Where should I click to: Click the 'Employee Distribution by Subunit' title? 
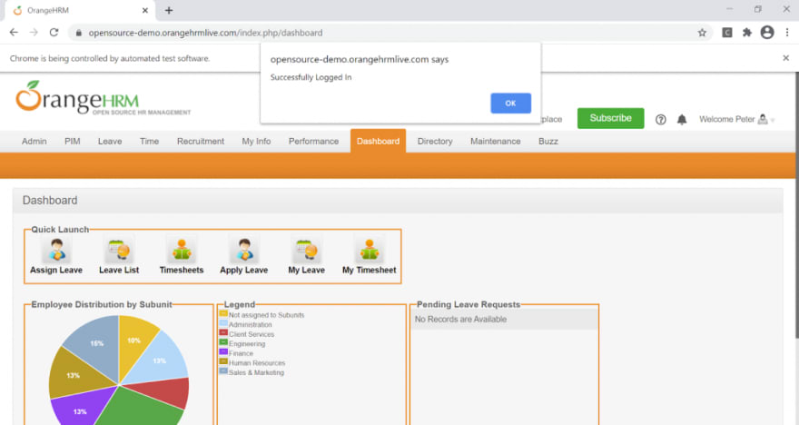tap(102, 305)
